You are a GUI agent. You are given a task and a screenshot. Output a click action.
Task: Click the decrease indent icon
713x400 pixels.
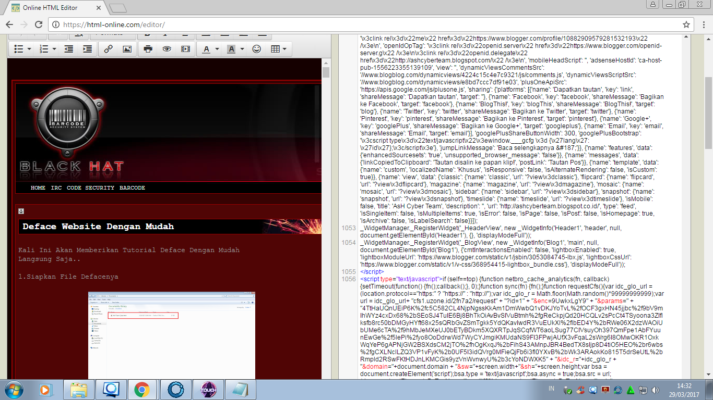click(x=68, y=49)
